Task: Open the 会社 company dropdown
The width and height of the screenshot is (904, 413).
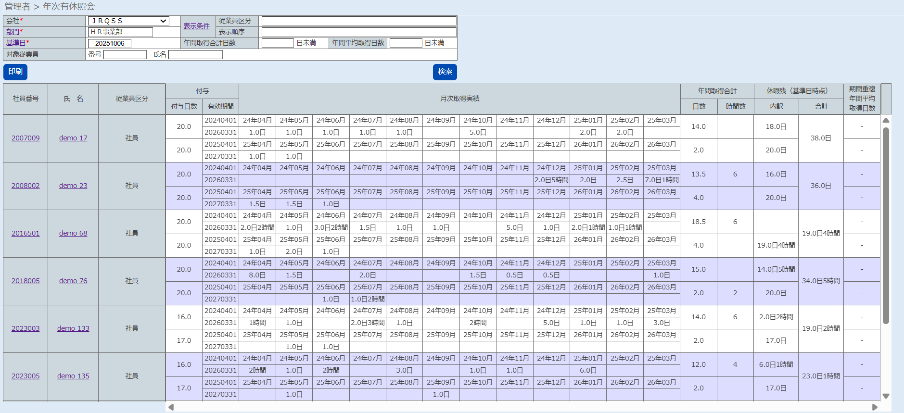Action: [128, 21]
